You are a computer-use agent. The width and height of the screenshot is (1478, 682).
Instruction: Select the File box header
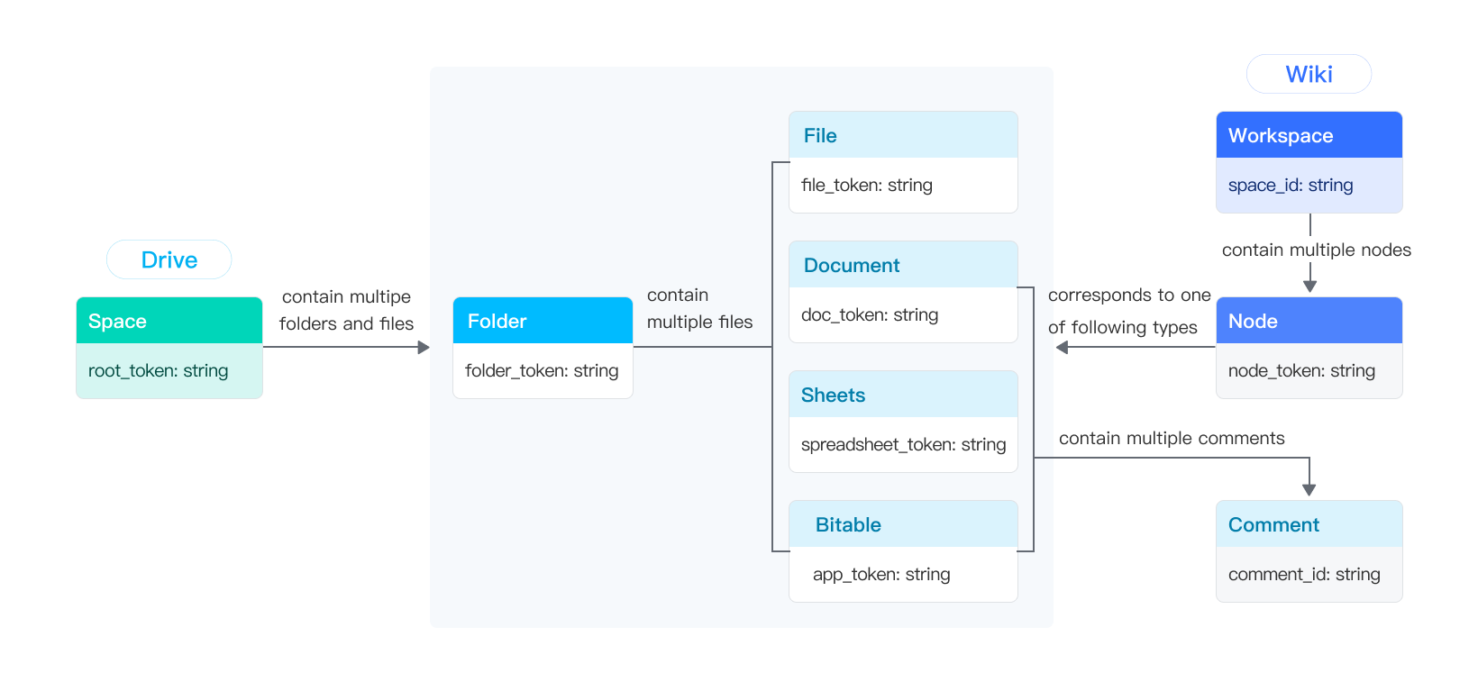coord(903,135)
